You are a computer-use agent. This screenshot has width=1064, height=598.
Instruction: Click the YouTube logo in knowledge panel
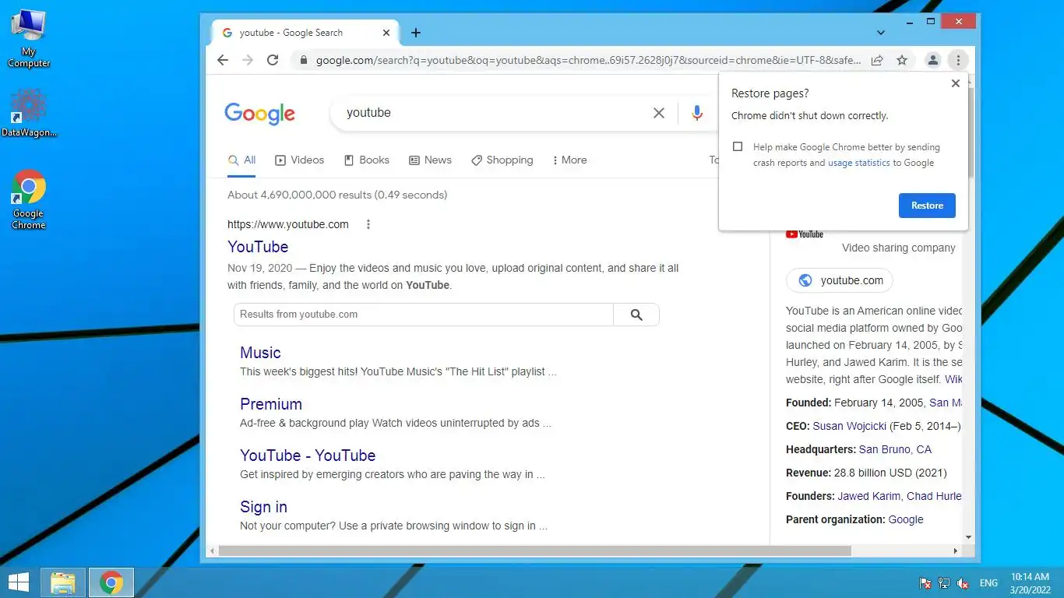[x=805, y=234]
